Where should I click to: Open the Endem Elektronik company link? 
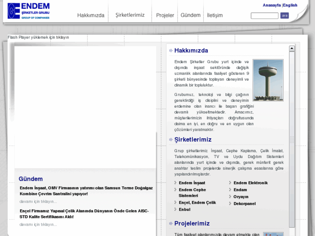click(250, 183)
